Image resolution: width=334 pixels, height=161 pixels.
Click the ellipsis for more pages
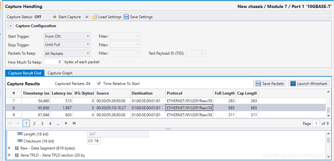click(x=58, y=123)
